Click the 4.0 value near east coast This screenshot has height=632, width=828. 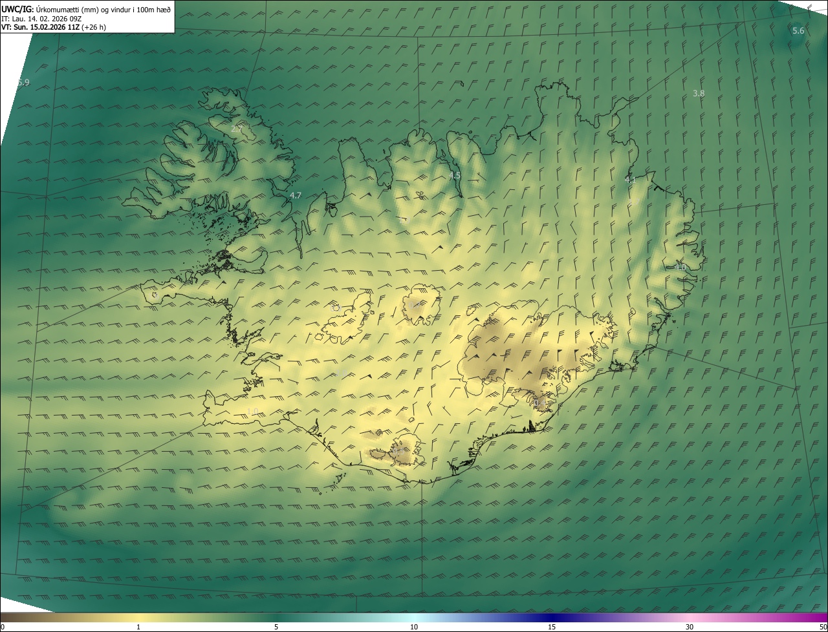coord(680,267)
